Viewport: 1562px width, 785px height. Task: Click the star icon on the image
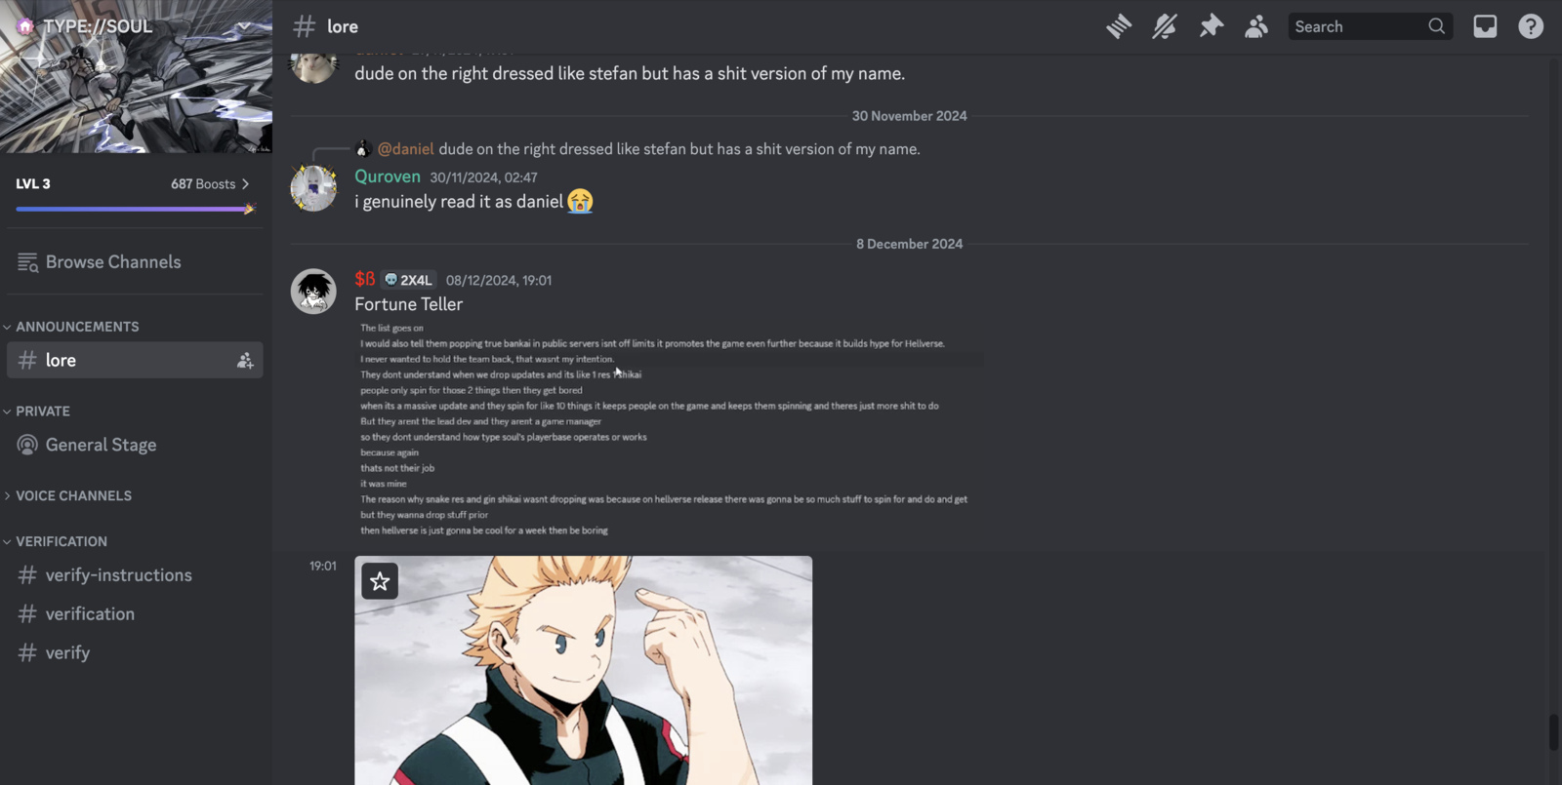(x=380, y=581)
